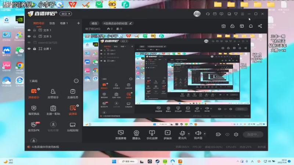
Task: Click the download icon below 全民乐PK
Action: pyautogui.click(x=34, y=140)
